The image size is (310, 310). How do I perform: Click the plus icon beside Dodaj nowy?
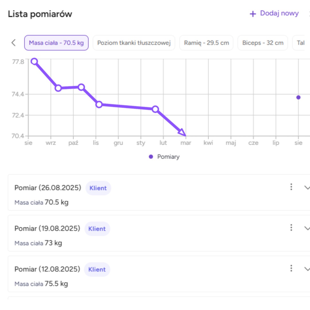point(253,14)
